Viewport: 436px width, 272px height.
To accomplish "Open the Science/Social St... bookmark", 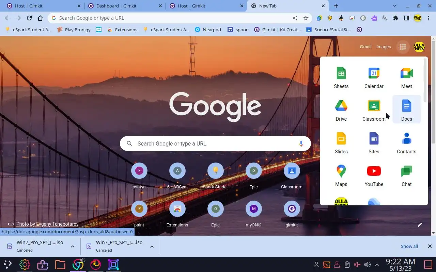I will (329, 30).
